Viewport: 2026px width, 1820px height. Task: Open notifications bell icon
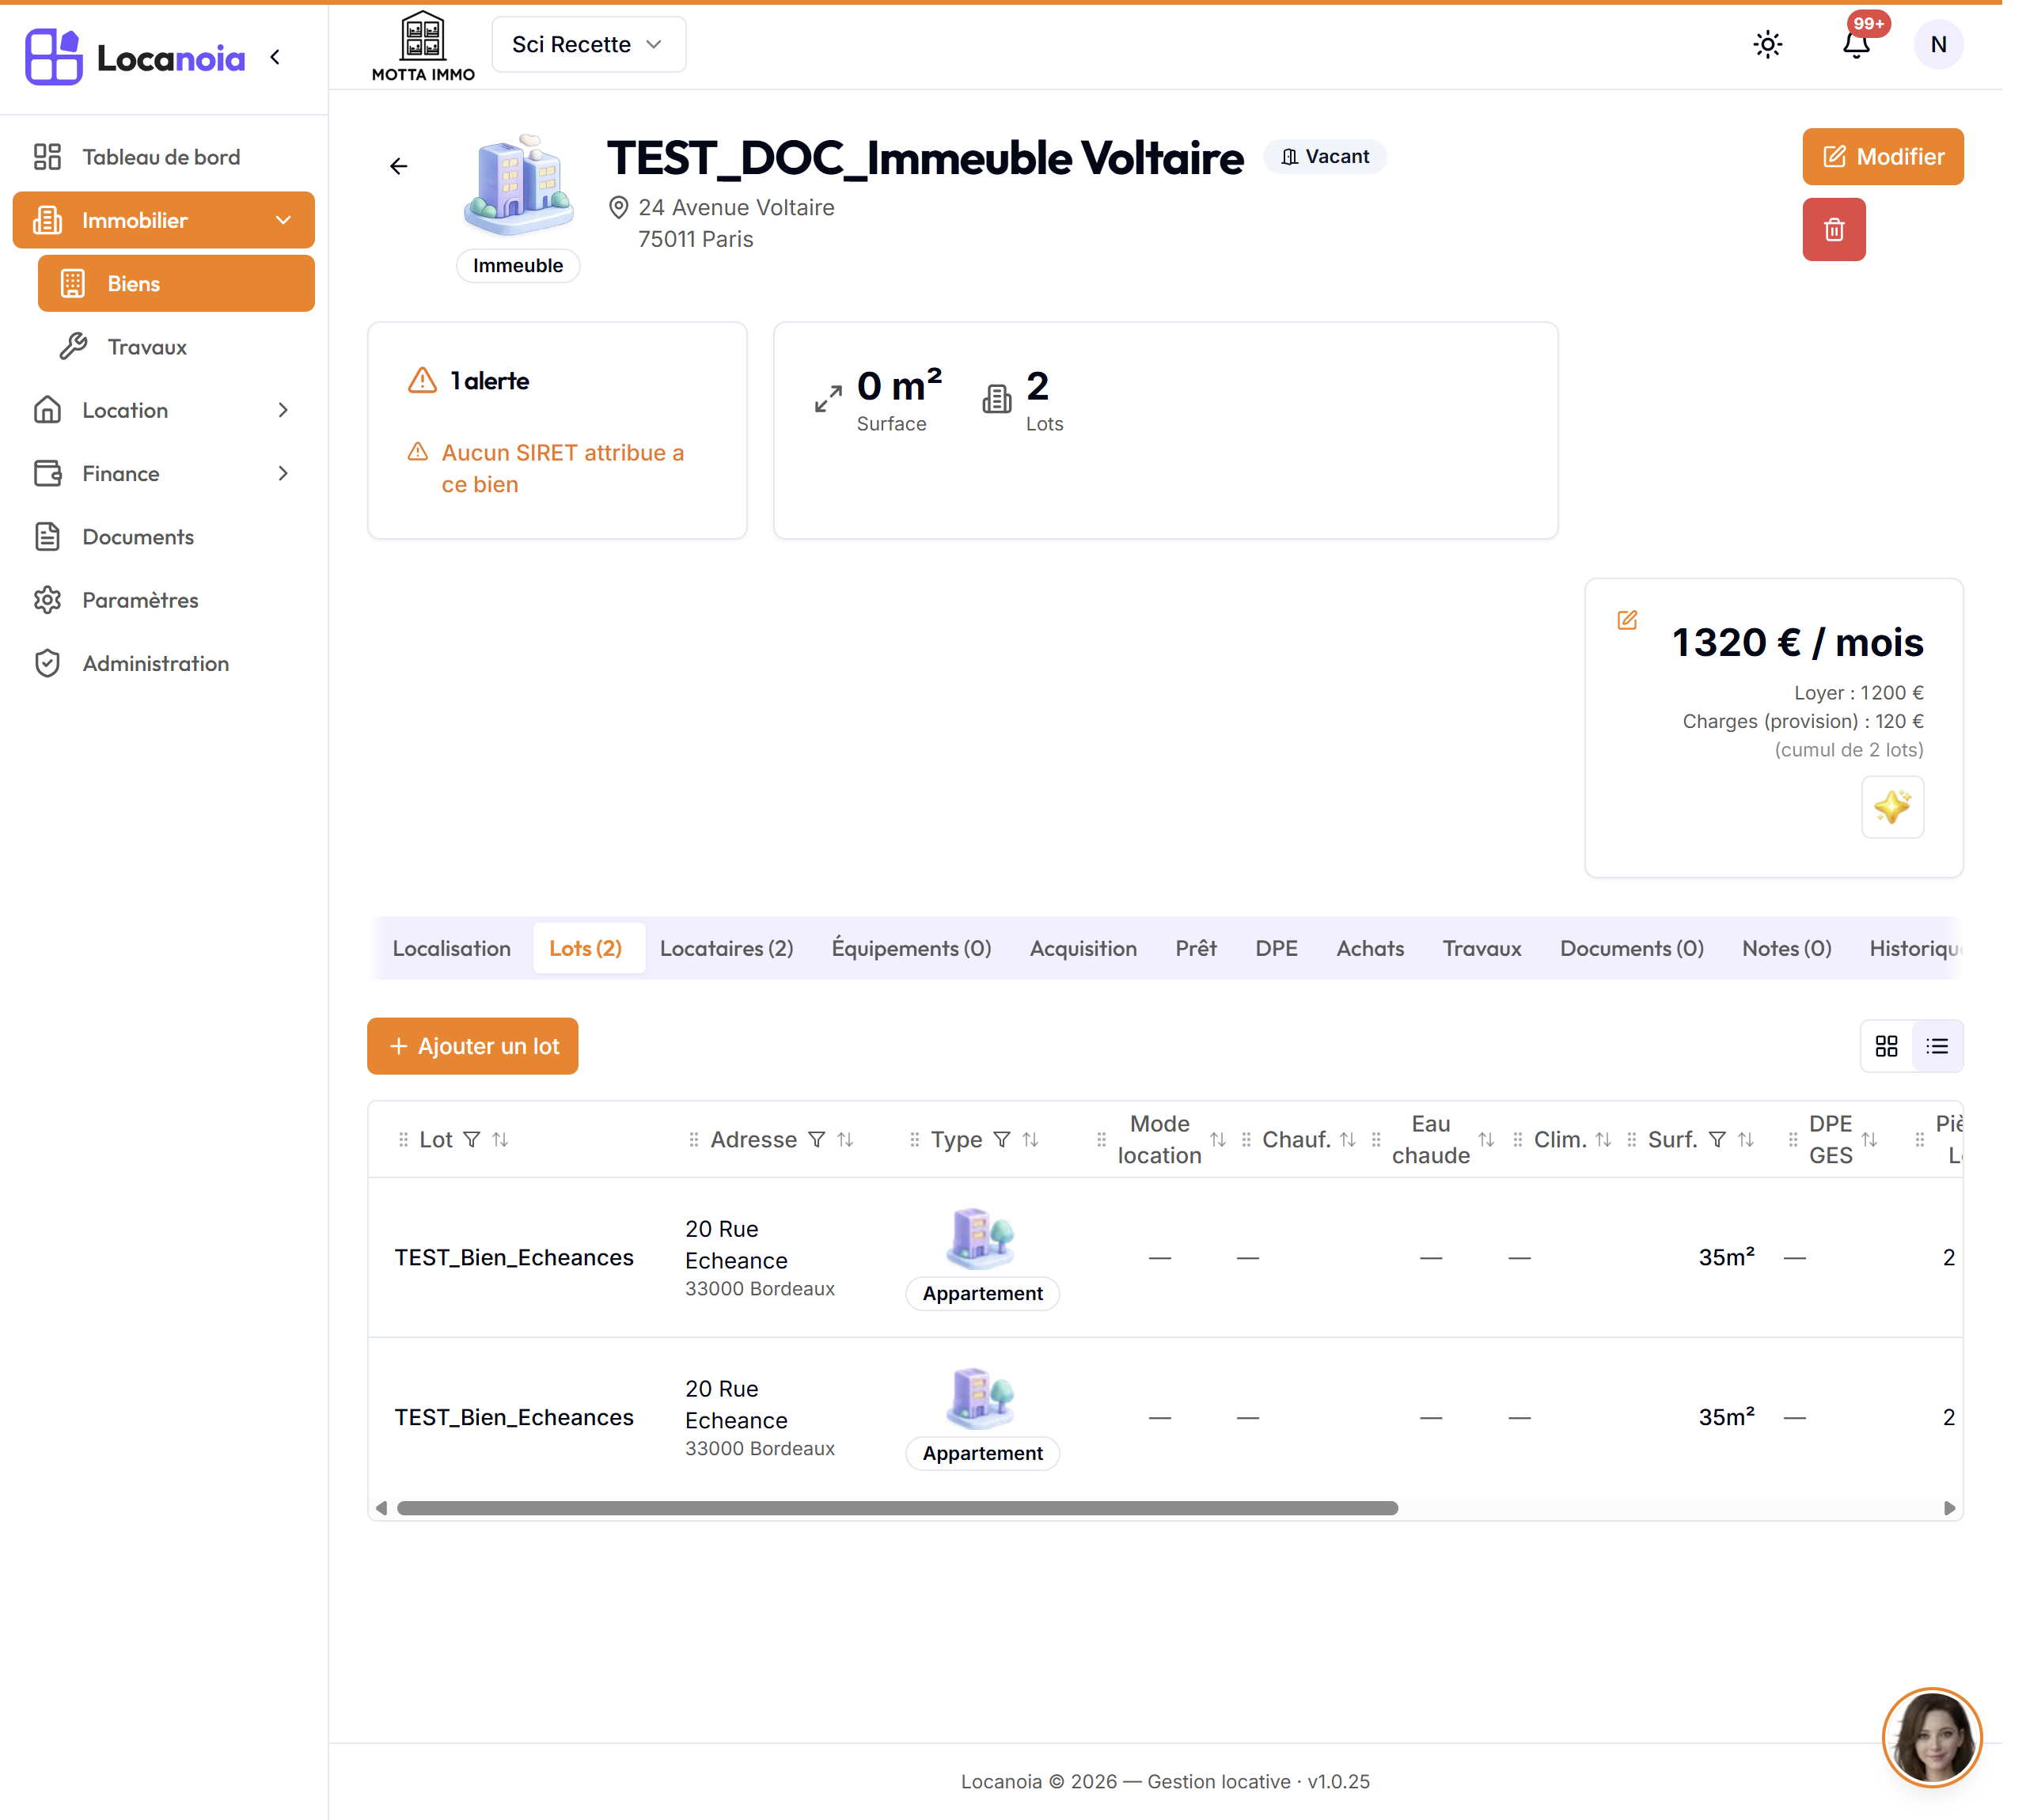1856,45
